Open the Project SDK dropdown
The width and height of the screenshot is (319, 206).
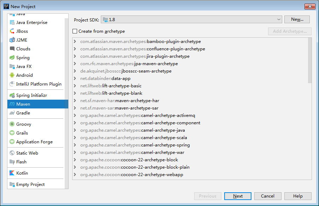pyautogui.click(x=191, y=19)
